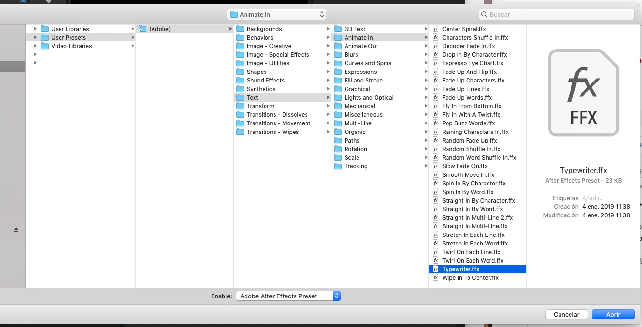Expand the arrow next to Mechanical folder

(x=426, y=106)
